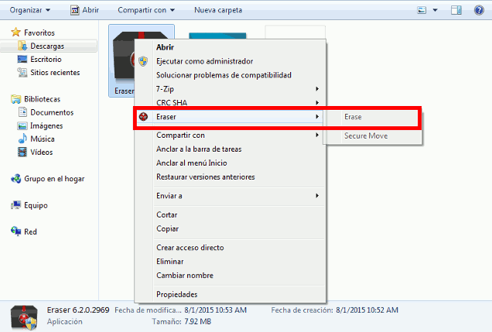Click the shield icon beside Ejecutar como administrador
This screenshot has height=332, width=492.
143,61
